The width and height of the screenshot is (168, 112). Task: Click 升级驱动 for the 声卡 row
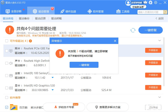(x=153, y=63)
